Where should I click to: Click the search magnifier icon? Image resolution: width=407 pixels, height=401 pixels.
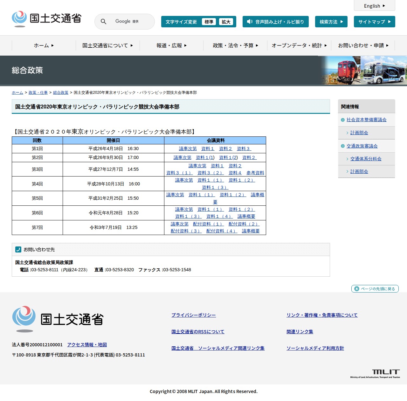103,22
